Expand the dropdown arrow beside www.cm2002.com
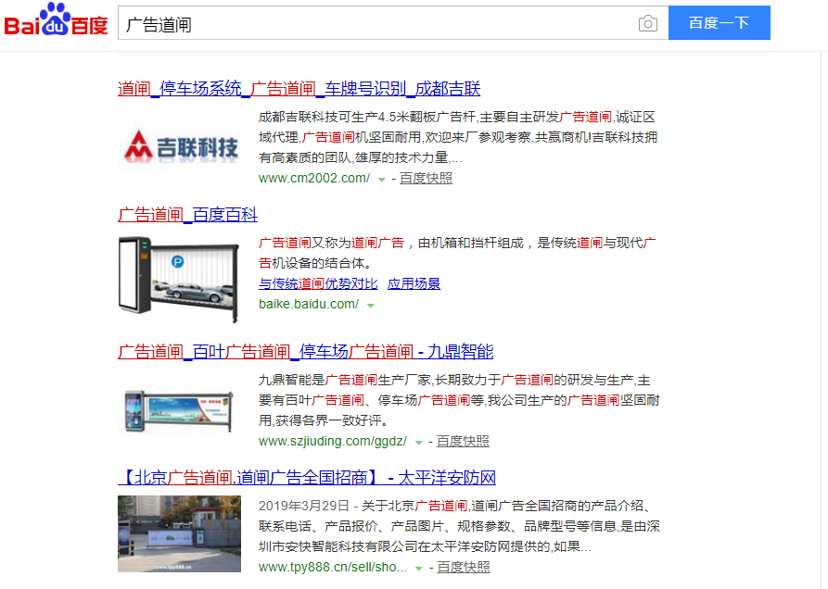This screenshot has height=589, width=828. click(382, 179)
